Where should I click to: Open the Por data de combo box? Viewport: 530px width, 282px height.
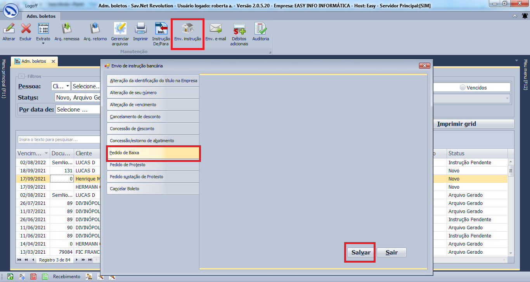pyautogui.click(x=78, y=110)
